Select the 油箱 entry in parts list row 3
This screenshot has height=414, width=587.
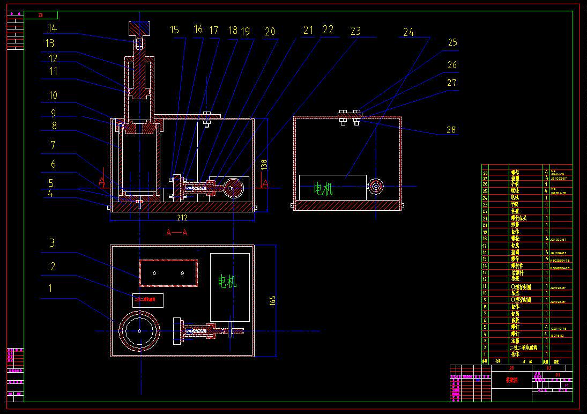515,341
